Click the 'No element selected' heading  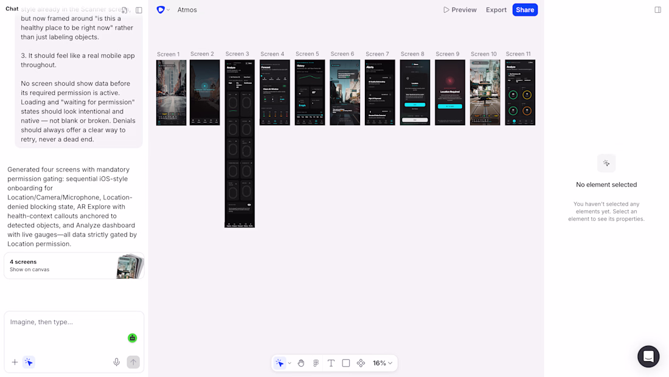pos(606,185)
